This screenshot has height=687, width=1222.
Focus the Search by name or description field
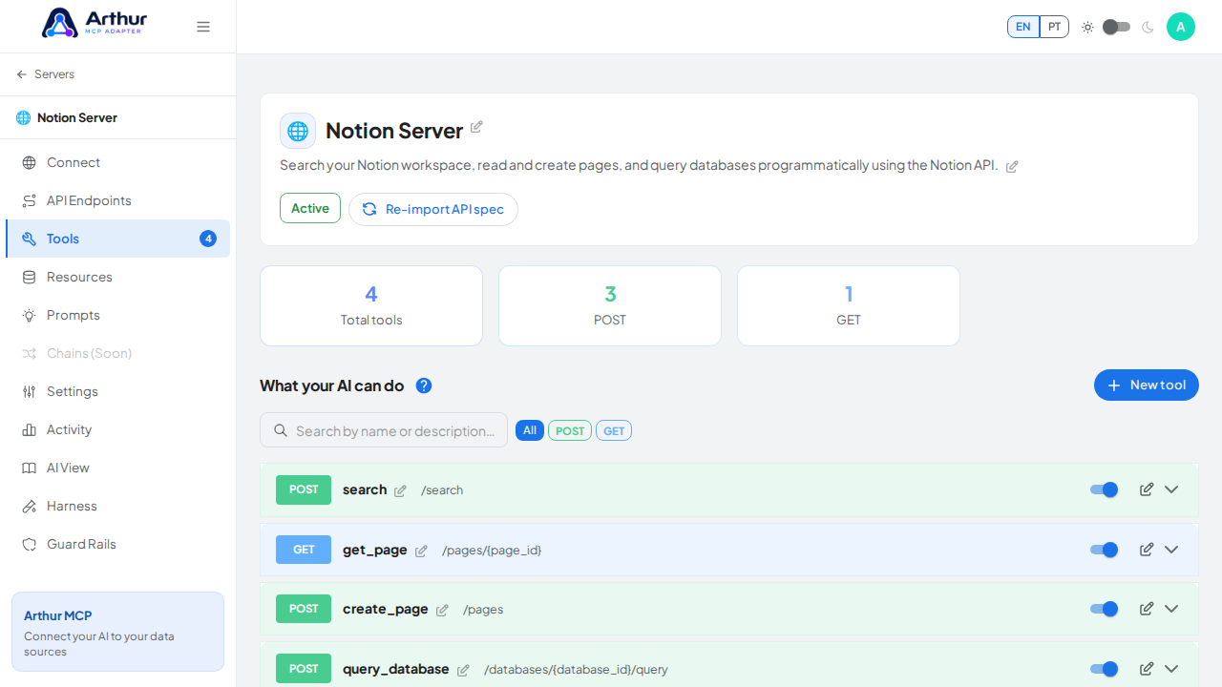pos(384,430)
